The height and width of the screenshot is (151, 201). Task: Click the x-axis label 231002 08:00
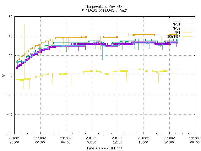coord(91,140)
